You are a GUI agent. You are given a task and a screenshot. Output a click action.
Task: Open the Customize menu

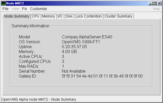38,9
